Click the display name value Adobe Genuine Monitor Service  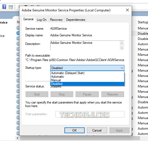(71, 35)
